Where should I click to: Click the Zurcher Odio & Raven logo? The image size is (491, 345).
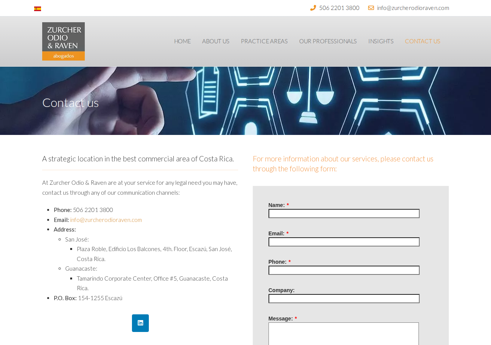[x=63, y=41]
